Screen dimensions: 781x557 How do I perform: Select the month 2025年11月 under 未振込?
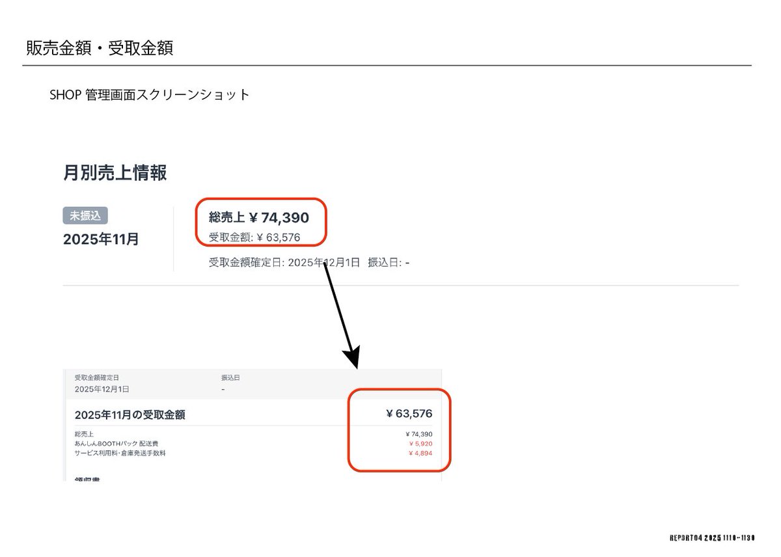pos(101,239)
